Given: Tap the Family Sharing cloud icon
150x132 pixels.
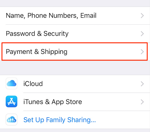Looking at the screenshot, I should pos(12,120).
